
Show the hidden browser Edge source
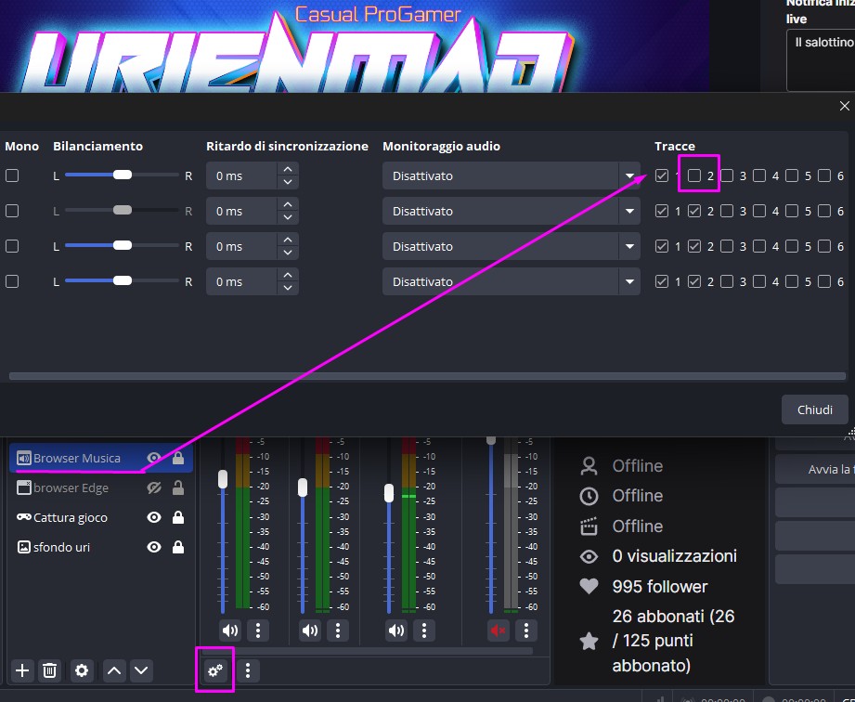pos(154,487)
